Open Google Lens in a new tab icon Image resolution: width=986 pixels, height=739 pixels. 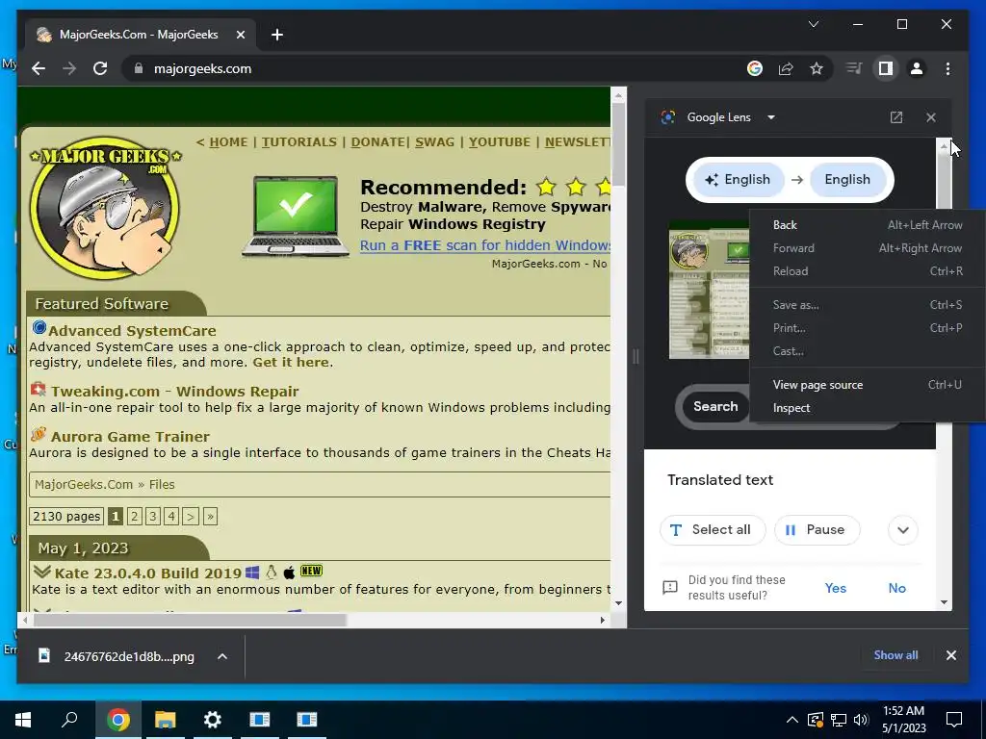pyautogui.click(x=896, y=117)
